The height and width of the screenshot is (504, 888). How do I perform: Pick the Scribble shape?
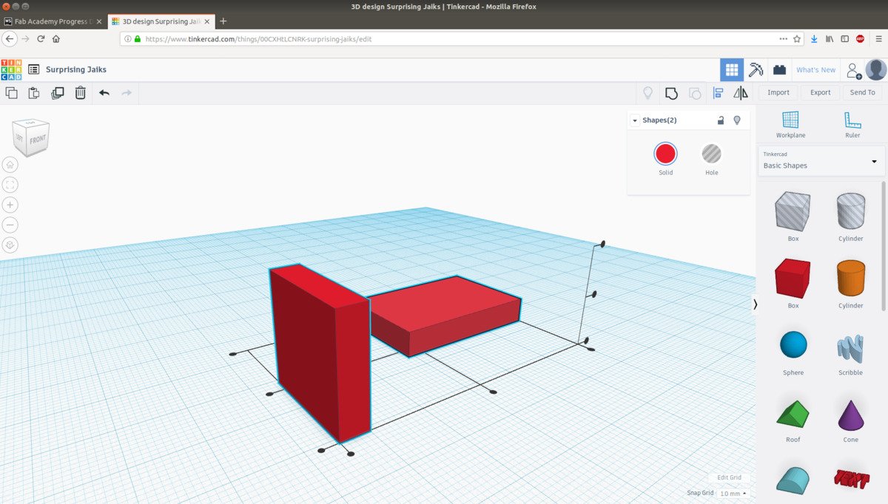click(850, 347)
